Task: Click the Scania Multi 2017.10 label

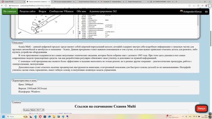Action: click(33, 110)
